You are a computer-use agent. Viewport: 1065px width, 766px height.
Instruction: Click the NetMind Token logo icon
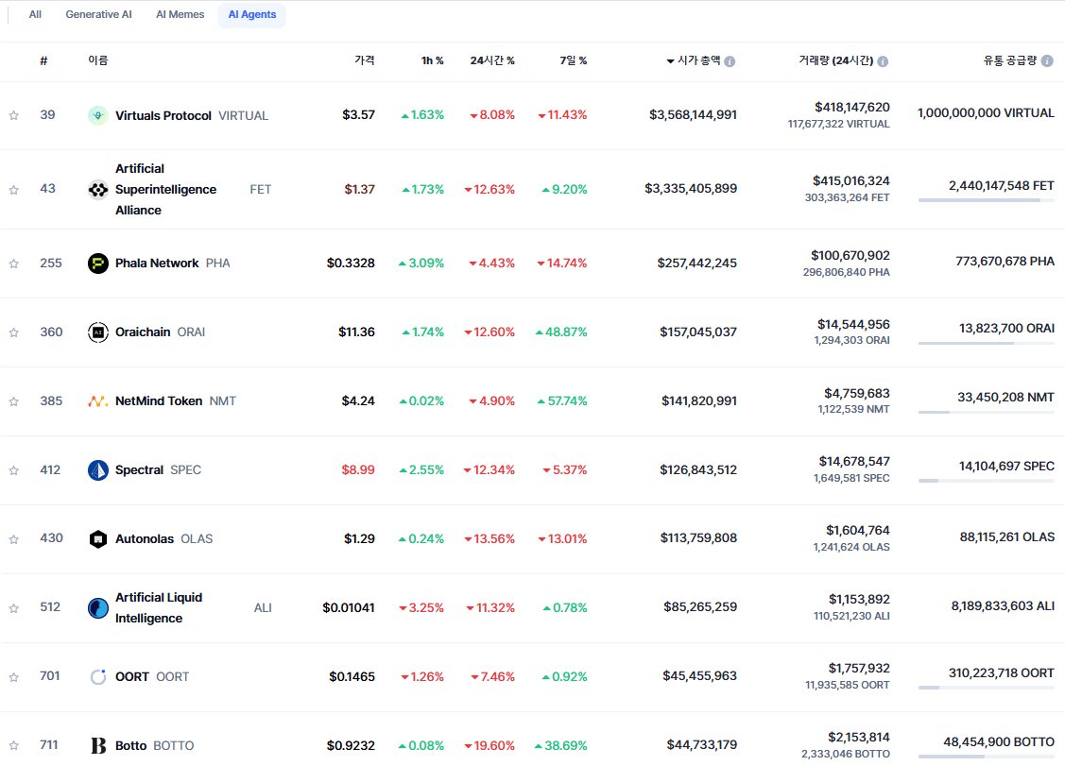pyautogui.click(x=98, y=401)
